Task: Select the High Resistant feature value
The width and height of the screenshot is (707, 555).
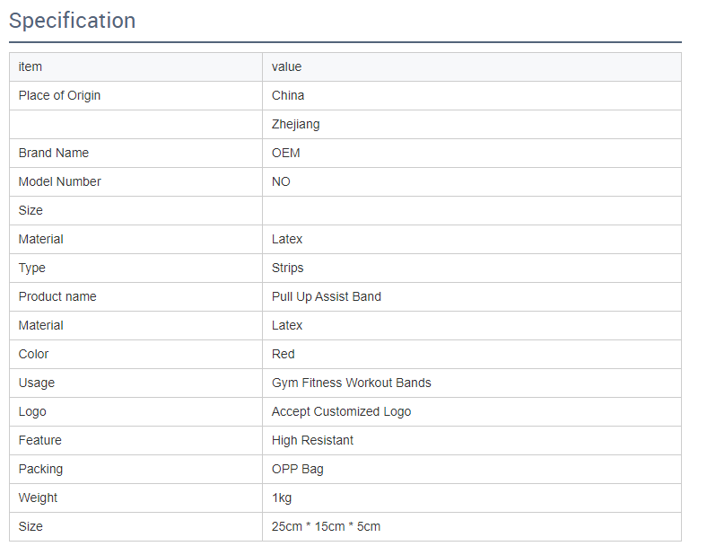Action: tap(312, 440)
